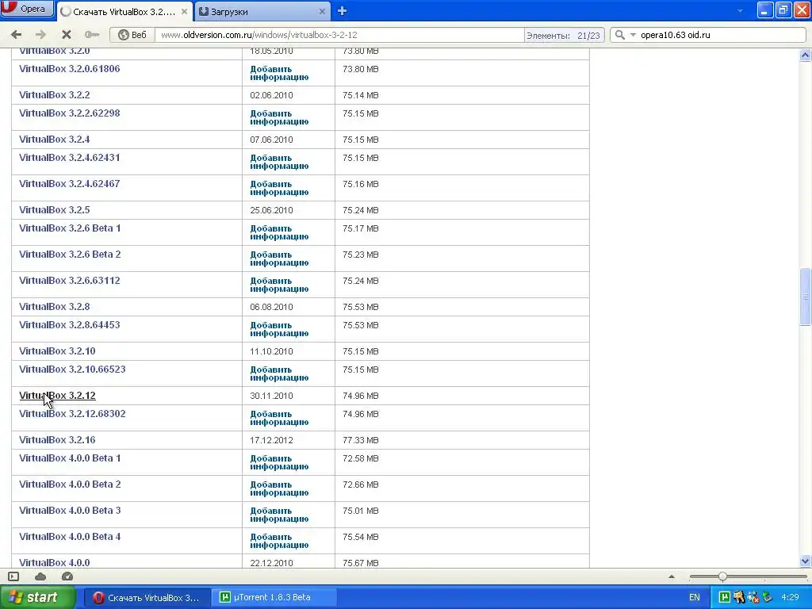The image size is (812, 609).
Task: Open VirtualBox 4.0.0 Beta 2 link
Action: (x=70, y=485)
